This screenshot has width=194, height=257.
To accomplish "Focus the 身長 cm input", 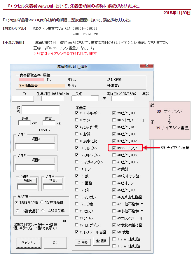I will (25, 123).
